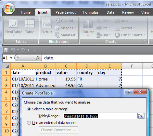
Task: Open the Data tab
Action: pos(110,12)
